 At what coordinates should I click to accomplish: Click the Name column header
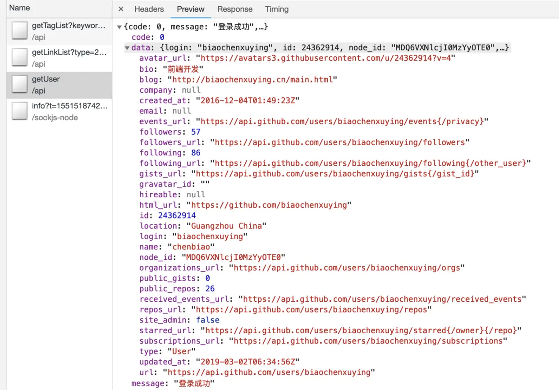click(x=19, y=7)
